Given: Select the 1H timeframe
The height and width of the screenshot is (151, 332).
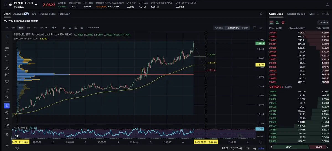Looking at the screenshot, I should point(28,28).
